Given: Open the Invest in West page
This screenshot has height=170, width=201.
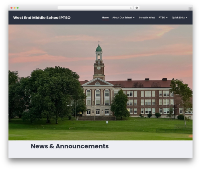Looking at the screenshot, I should tap(147, 18).
